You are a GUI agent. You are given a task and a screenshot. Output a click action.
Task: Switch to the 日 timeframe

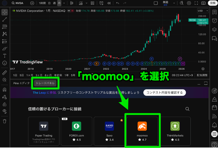[49, 3]
